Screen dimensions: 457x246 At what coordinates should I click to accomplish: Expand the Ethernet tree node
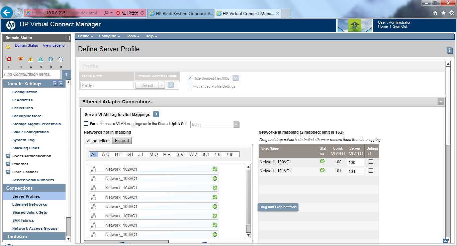pyautogui.click(x=8, y=164)
